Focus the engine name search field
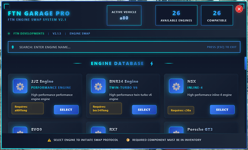This screenshot has width=248, height=150. click(108, 47)
